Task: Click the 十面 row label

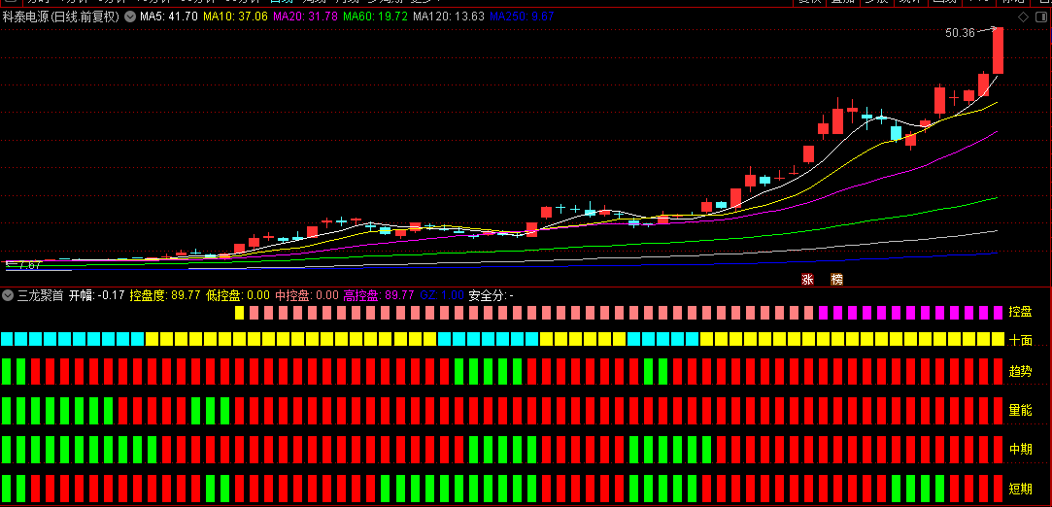Action: coord(1021,340)
